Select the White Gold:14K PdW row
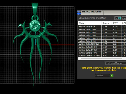 click(102, 56)
